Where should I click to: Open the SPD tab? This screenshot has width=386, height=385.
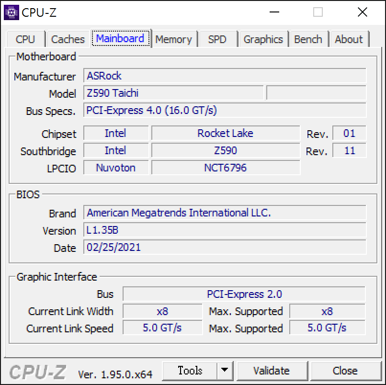tap(217, 39)
